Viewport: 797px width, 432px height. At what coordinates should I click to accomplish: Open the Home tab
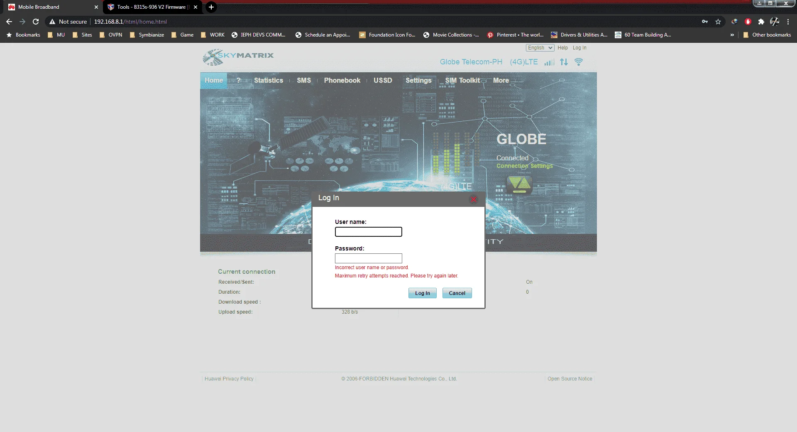click(x=214, y=81)
